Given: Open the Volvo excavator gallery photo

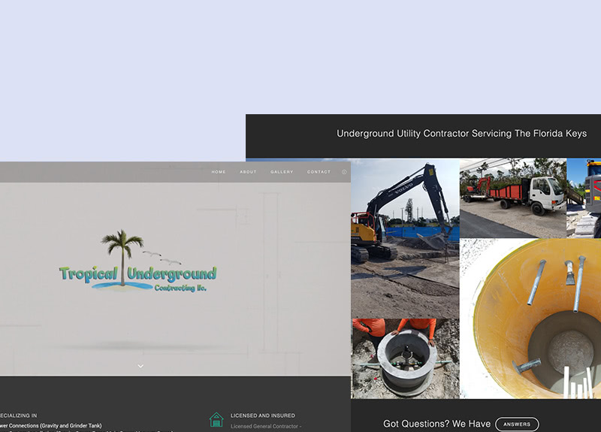Looking at the screenshot, I should (x=405, y=238).
